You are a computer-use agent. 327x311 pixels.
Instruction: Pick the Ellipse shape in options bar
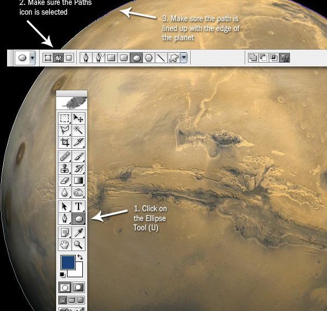tap(136, 58)
